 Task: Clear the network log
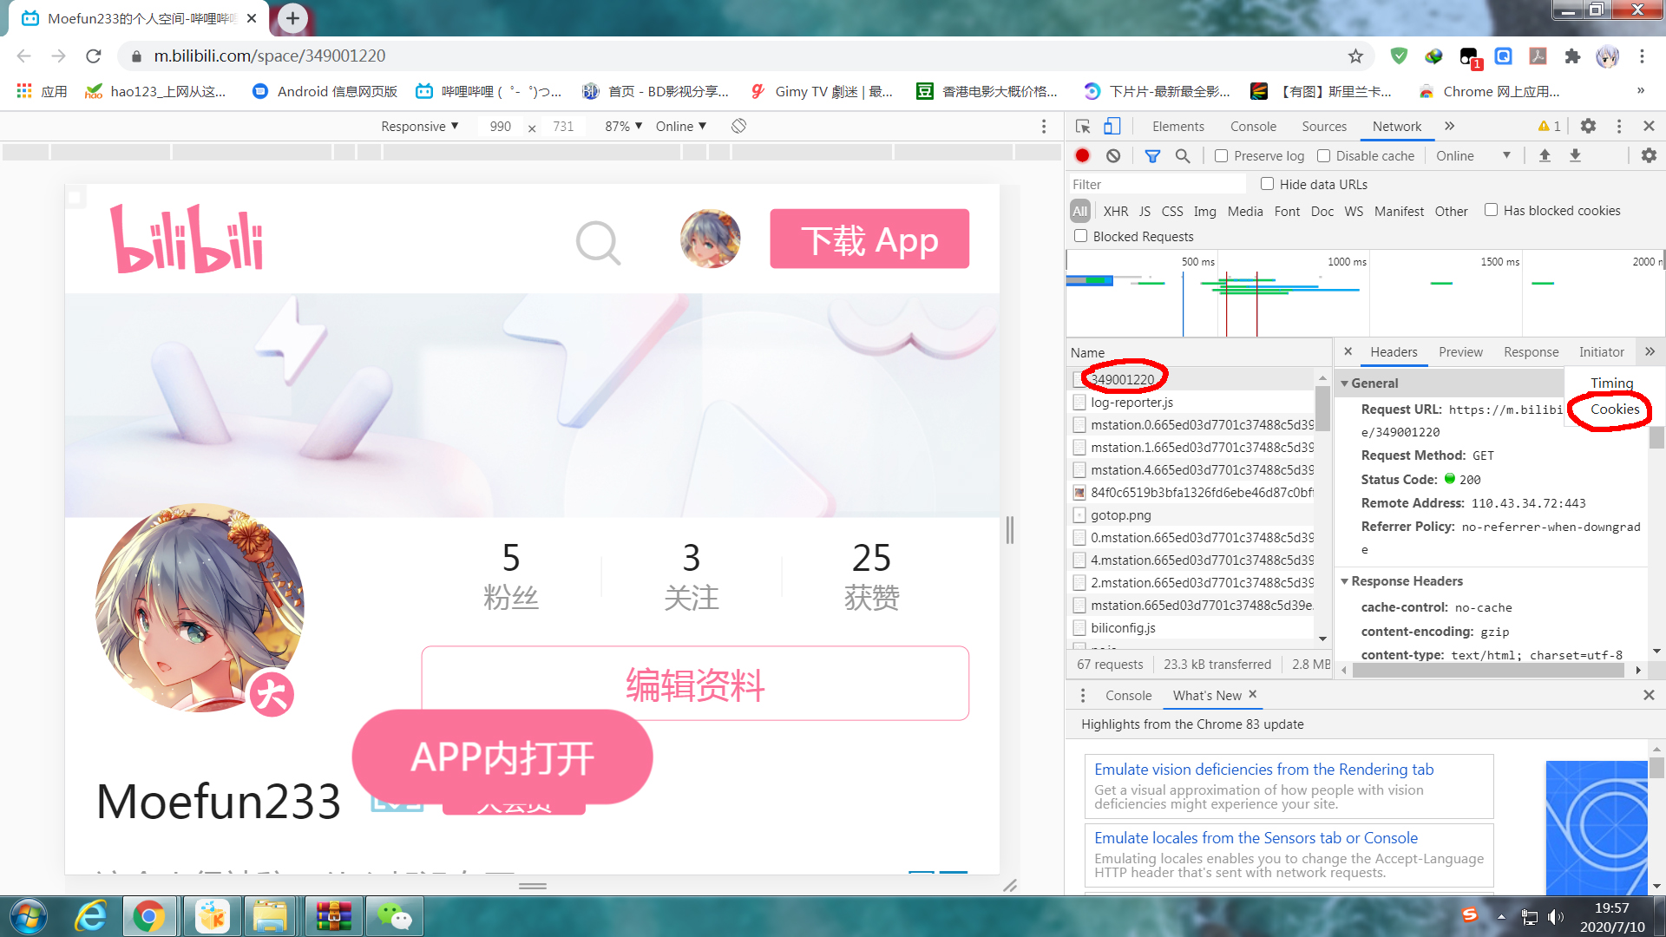point(1113,156)
